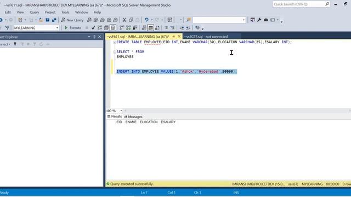Viewport: 351px width, 197px height.
Task: Select Results to File mode
Action: point(157,28)
